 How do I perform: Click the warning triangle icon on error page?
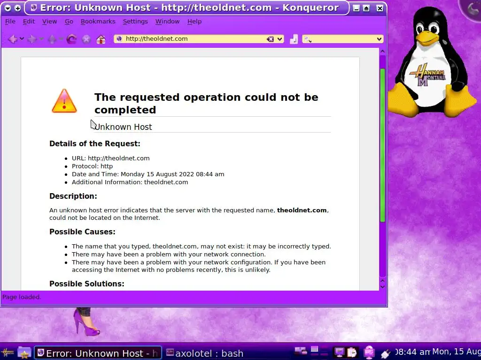(64, 101)
